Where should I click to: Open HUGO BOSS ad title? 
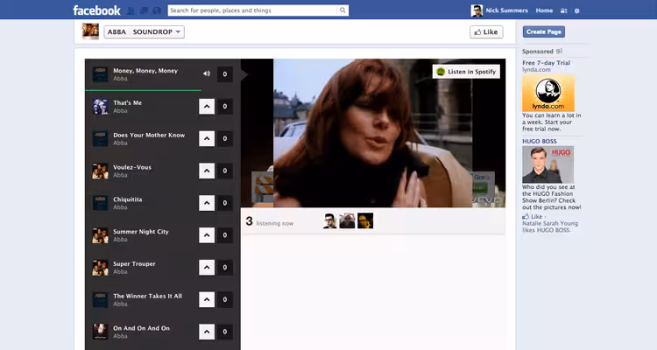tap(540, 141)
